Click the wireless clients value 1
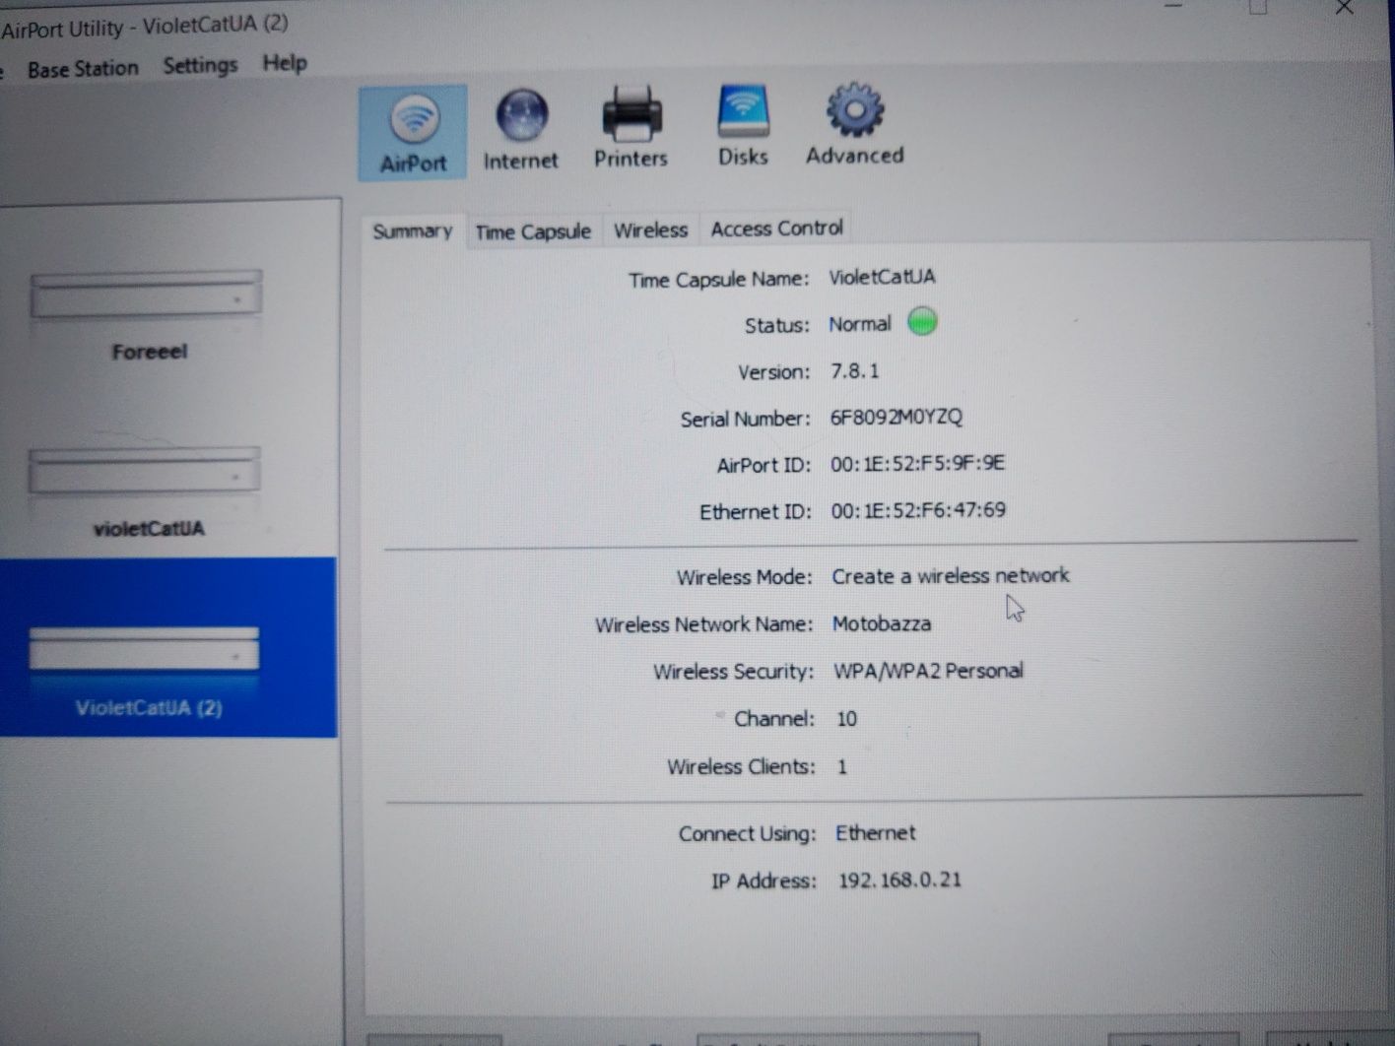This screenshot has width=1395, height=1046. 842,766
